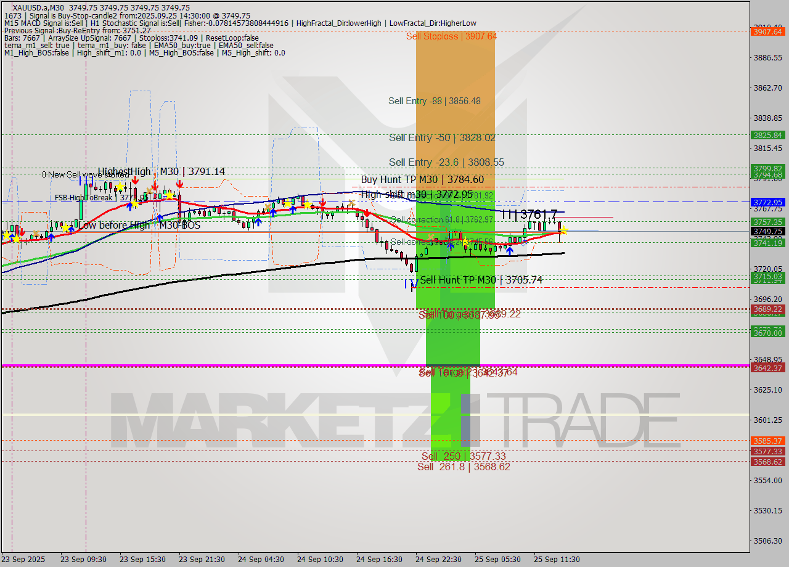Image resolution: width=789 pixels, height=567 pixels.
Task: Select the orange X marker near 24 Sep 16:30
Action: (x=352, y=203)
